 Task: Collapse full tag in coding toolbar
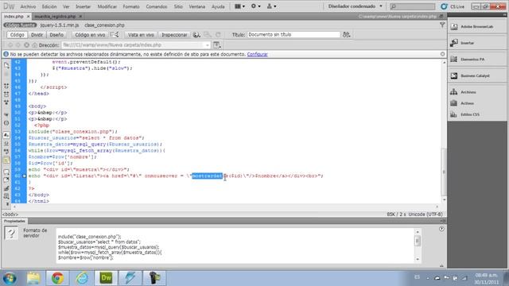[6, 87]
